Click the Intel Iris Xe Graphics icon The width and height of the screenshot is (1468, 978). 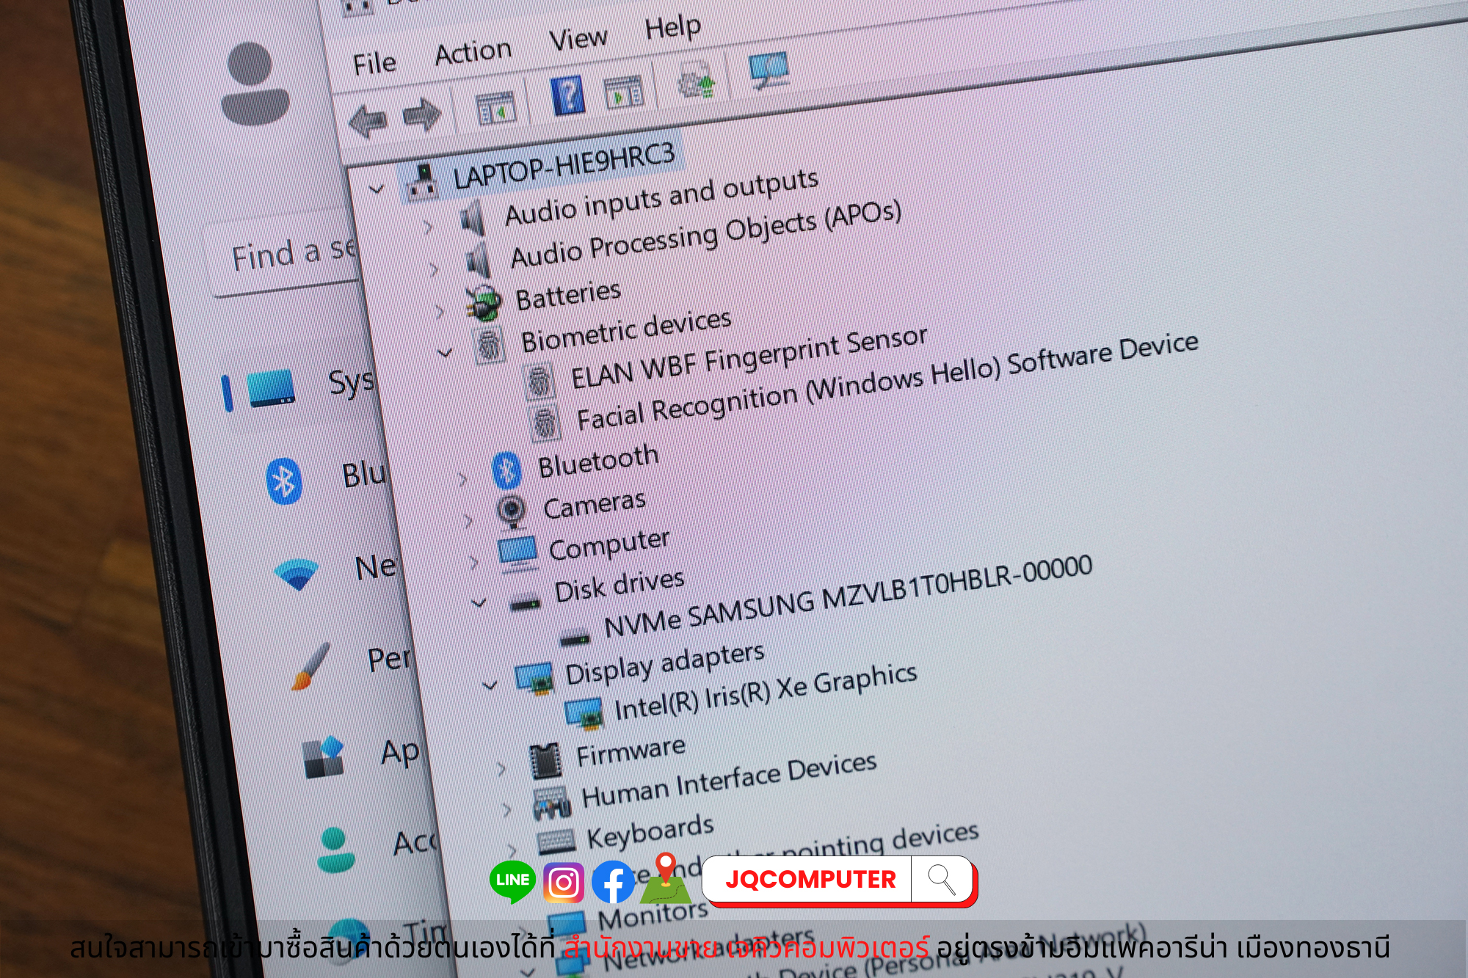[585, 715]
